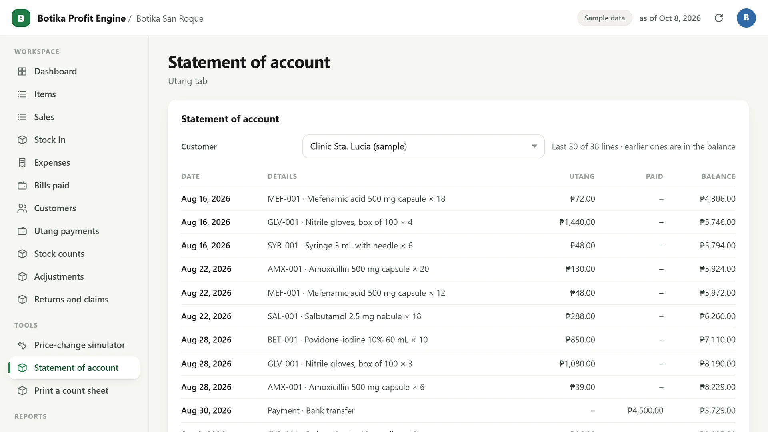This screenshot has height=432, width=768.
Task: Navigate to Stock In
Action: pos(74,140)
